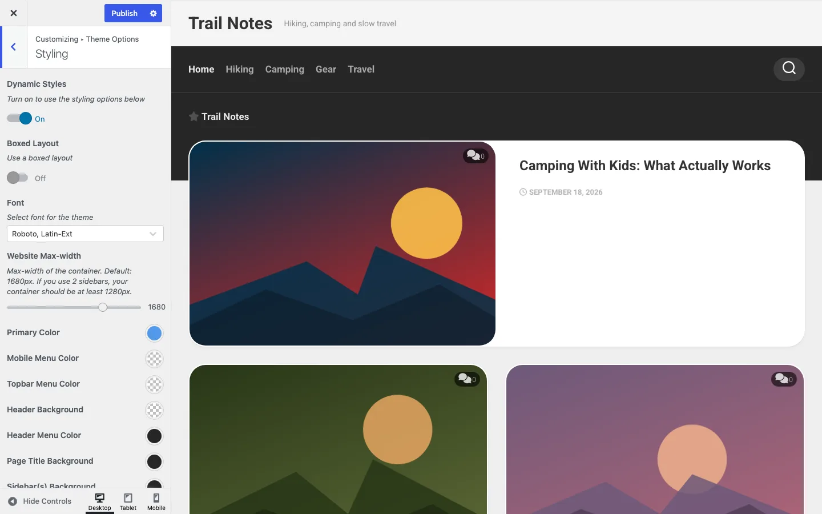Click the Website Max-width slider handle
822x514 pixels.
pyautogui.click(x=103, y=307)
